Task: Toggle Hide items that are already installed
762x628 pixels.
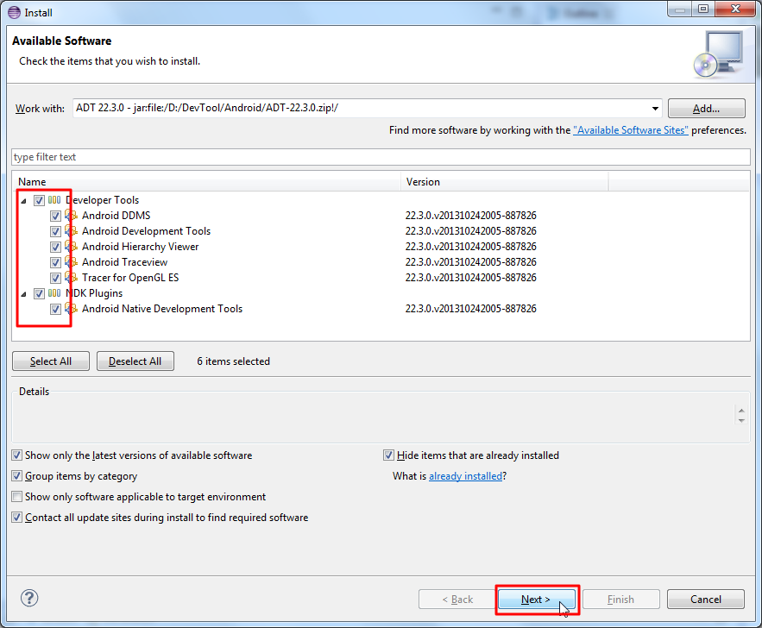Action: (x=389, y=455)
